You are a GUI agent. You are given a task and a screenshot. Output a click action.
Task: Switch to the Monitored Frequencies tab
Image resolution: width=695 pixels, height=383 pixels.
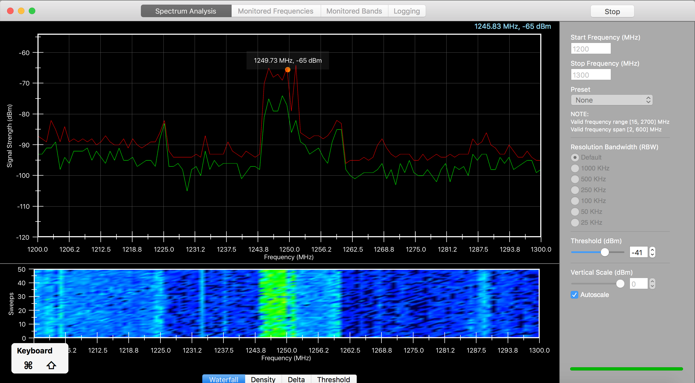[276, 11]
